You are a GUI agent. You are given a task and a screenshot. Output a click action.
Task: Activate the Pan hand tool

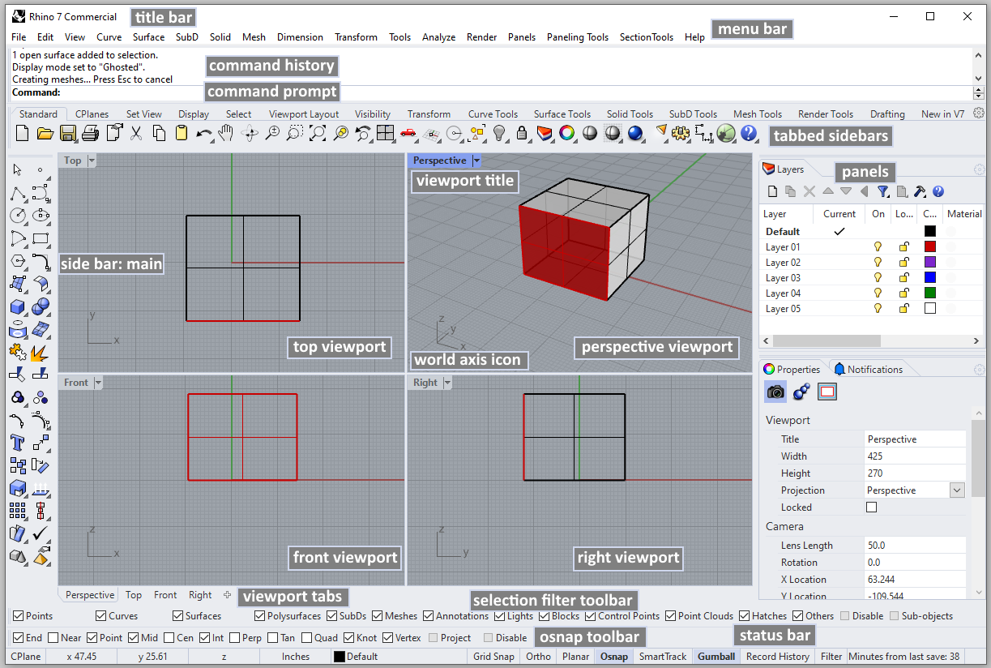227,133
